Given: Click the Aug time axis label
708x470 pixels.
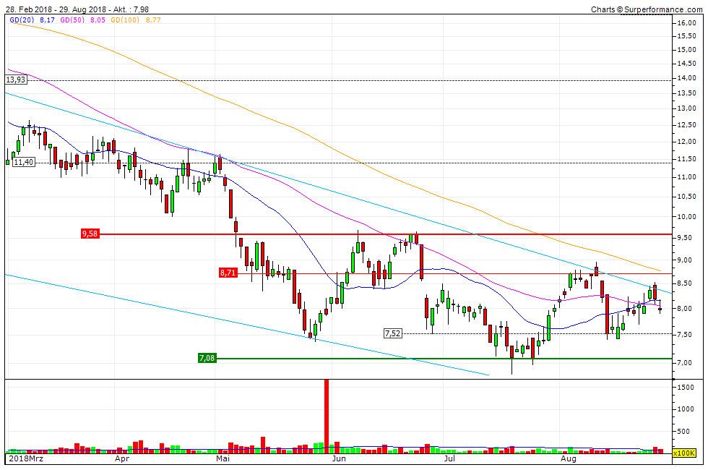Looking at the screenshot, I should click(568, 458).
